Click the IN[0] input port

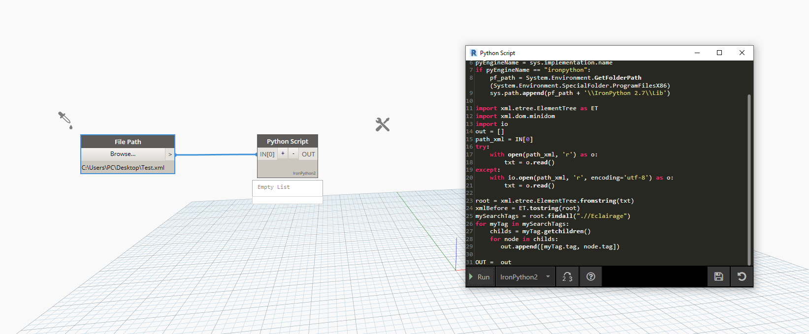click(267, 154)
